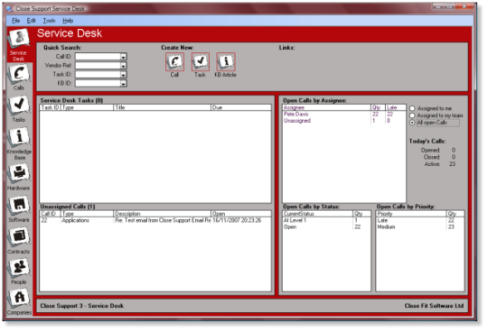Expand the Task ID dropdown arrow
The height and width of the screenshot is (332, 488).
click(123, 75)
